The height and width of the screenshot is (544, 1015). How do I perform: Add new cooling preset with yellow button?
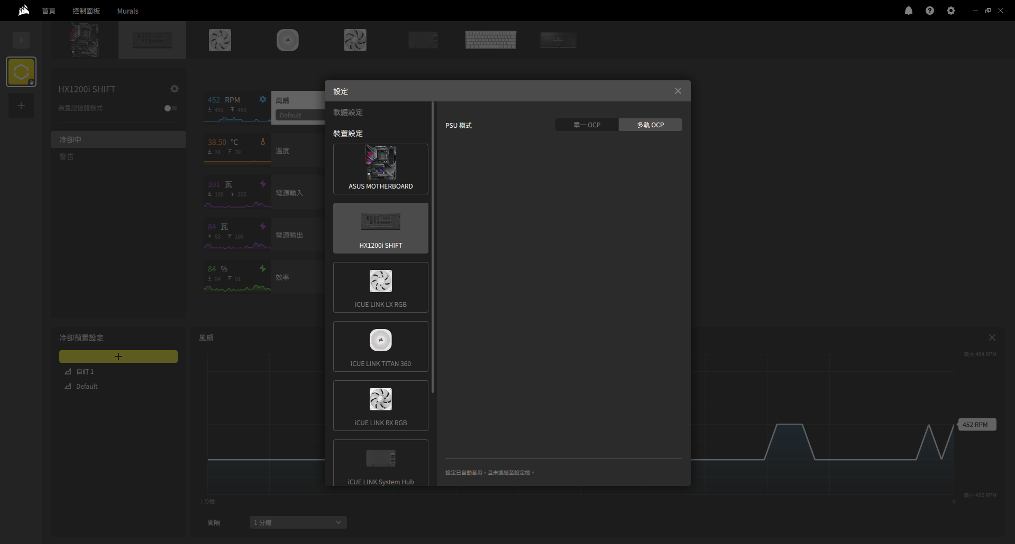tap(118, 357)
